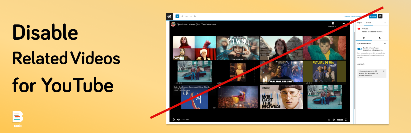Open the YouTube player settings gear
411x133 pixels.
click(334, 120)
